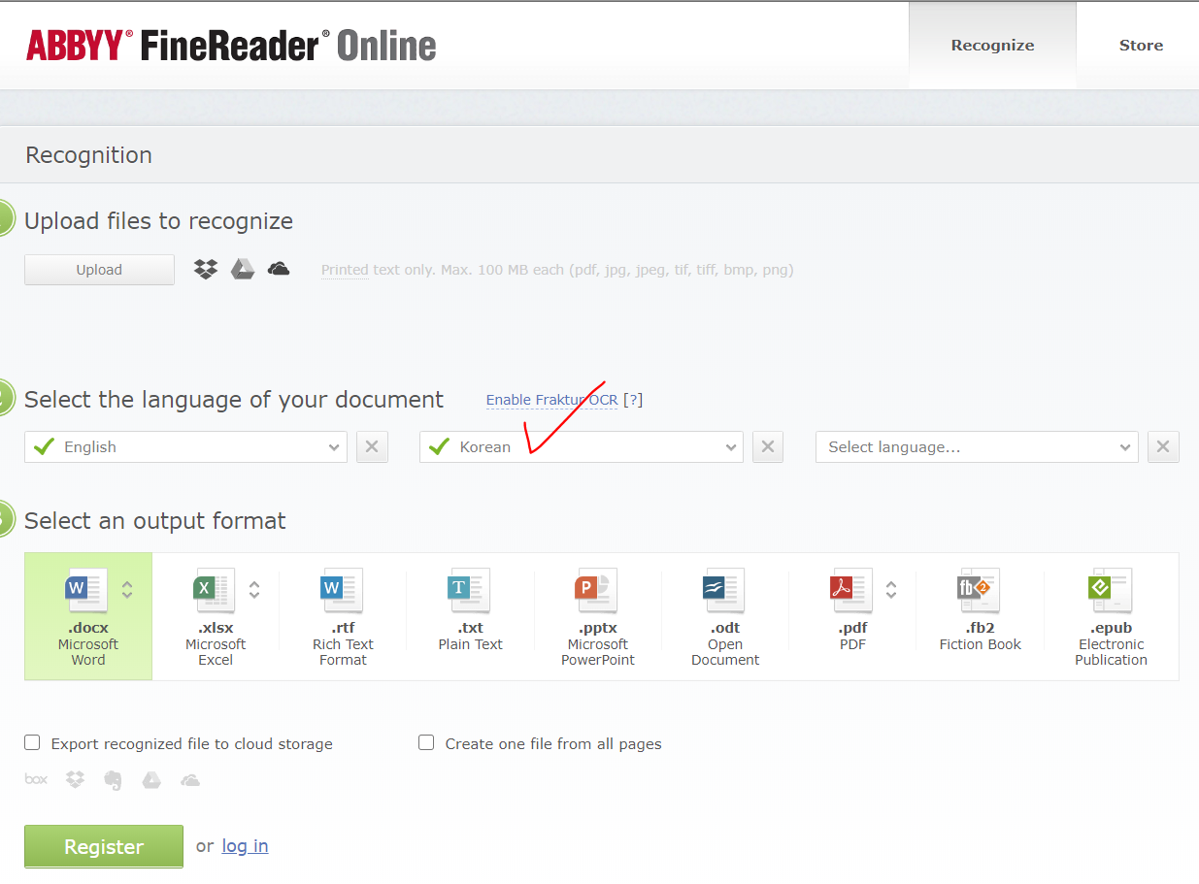Switch to the Store tab

[x=1141, y=45]
